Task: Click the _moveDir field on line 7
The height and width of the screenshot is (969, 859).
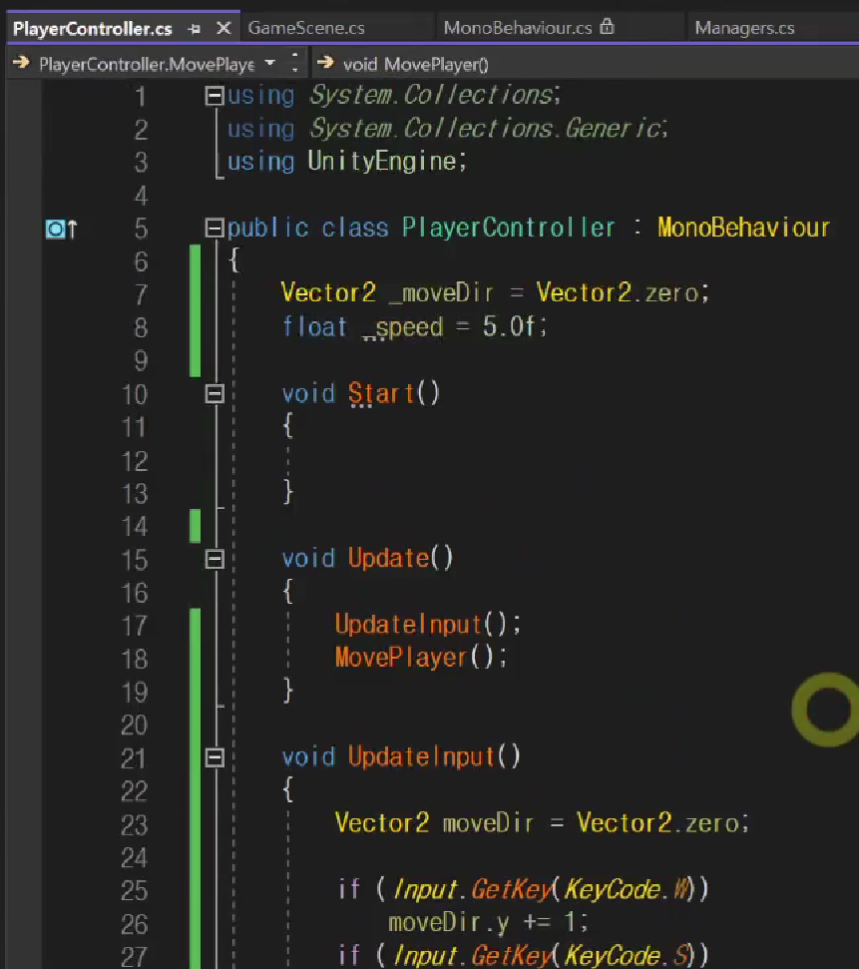Action: 441,293
